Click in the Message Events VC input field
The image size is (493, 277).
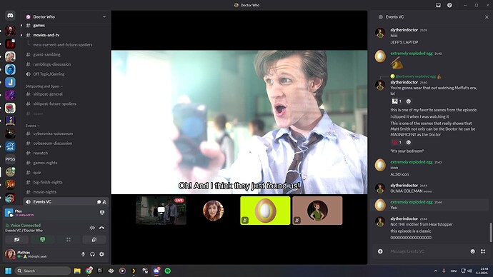click(x=427, y=251)
